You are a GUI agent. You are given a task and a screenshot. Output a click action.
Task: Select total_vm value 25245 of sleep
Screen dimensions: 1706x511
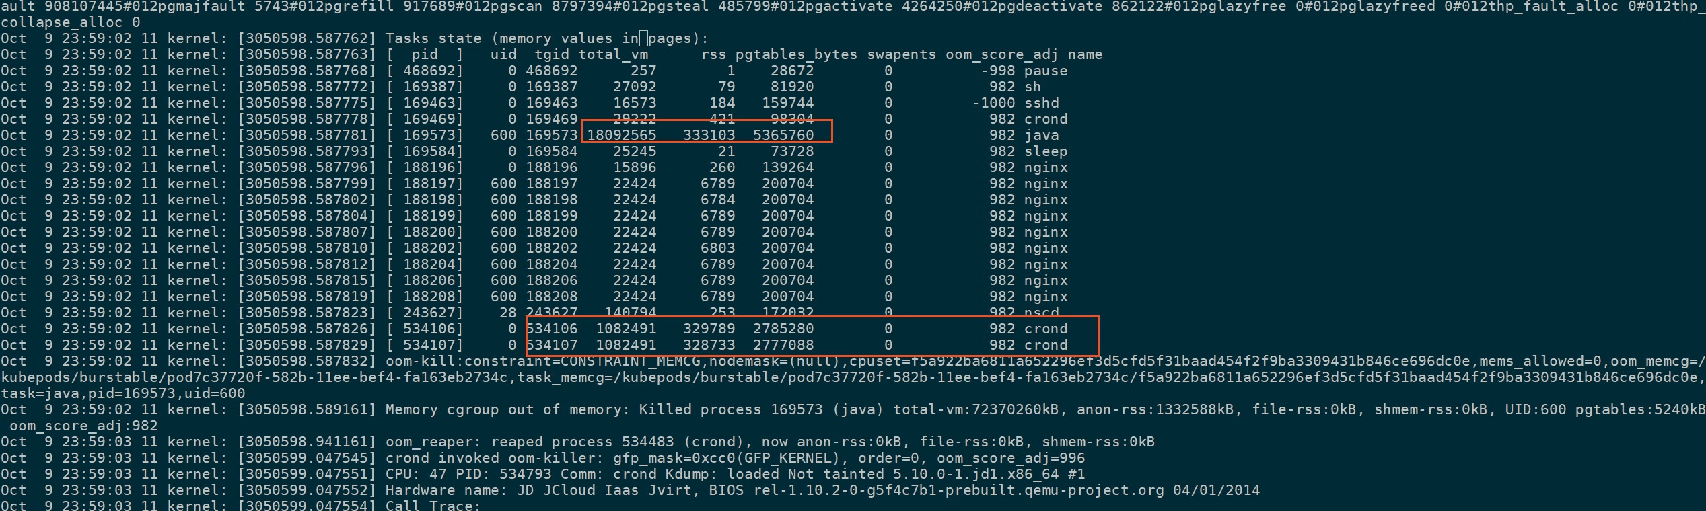[x=635, y=151]
